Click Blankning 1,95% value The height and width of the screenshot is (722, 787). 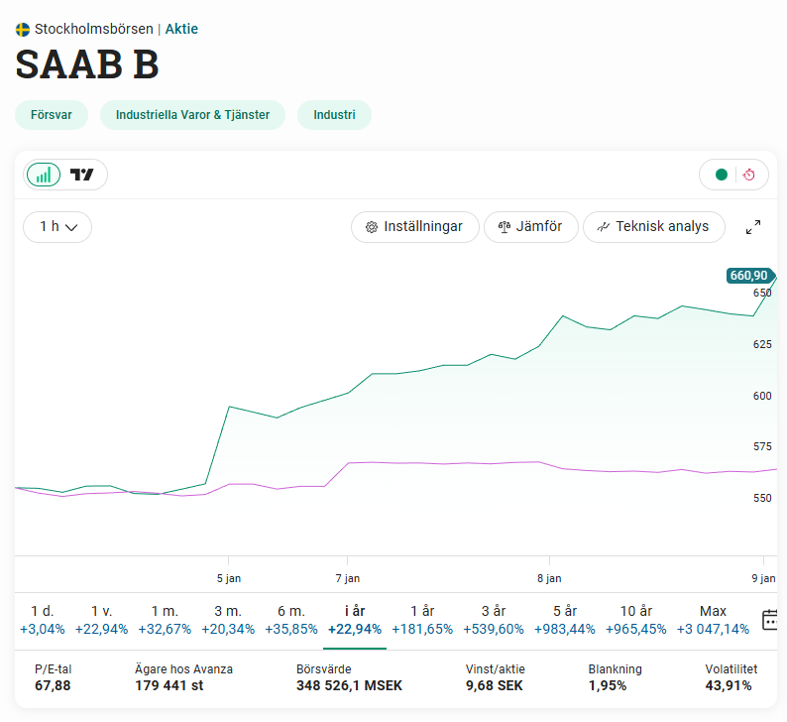608,686
